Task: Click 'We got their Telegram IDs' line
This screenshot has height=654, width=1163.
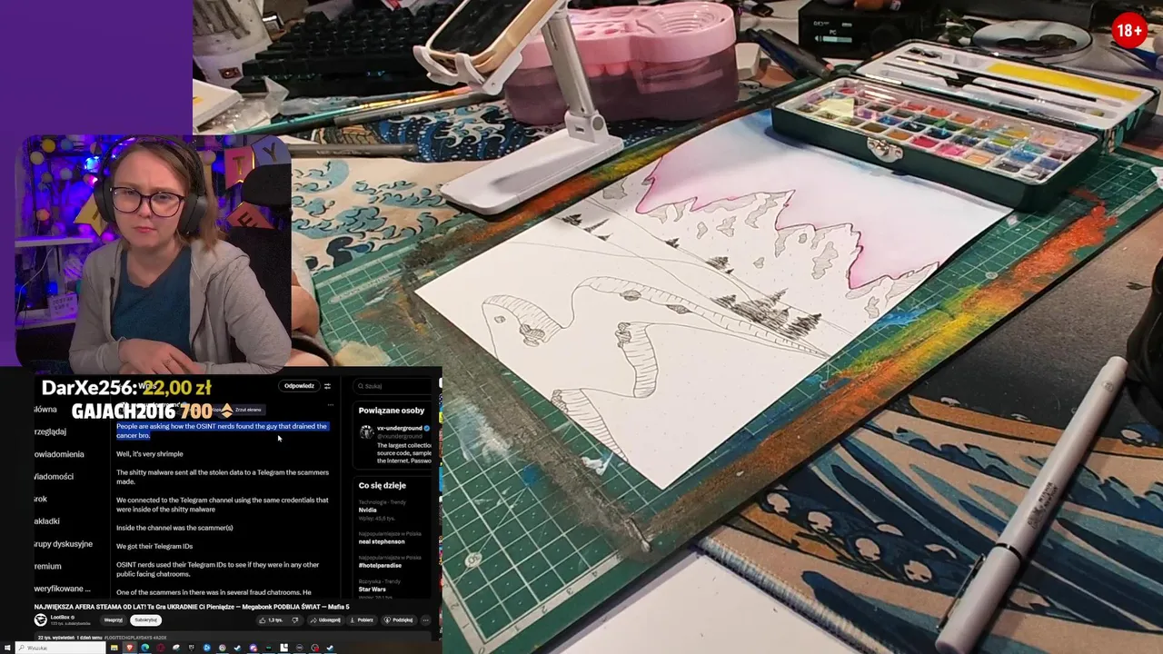Action: pyautogui.click(x=154, y=546)
